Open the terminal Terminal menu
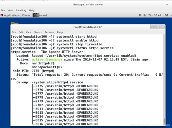This screenshot has height=128, width=172. (49, 32)
